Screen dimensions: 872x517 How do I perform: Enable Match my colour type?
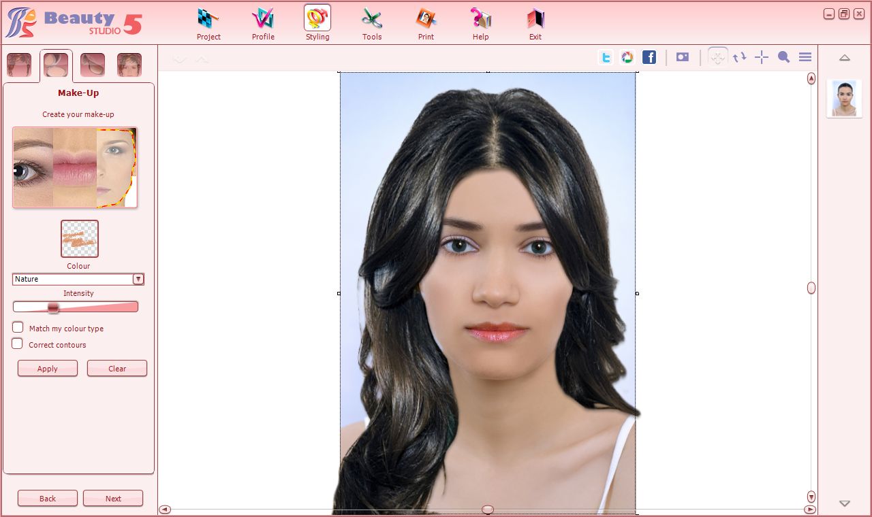(18, 328)
